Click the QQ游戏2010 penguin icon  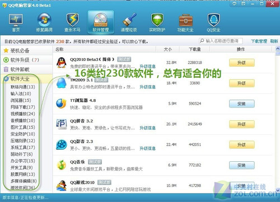[x=61, y=185]
